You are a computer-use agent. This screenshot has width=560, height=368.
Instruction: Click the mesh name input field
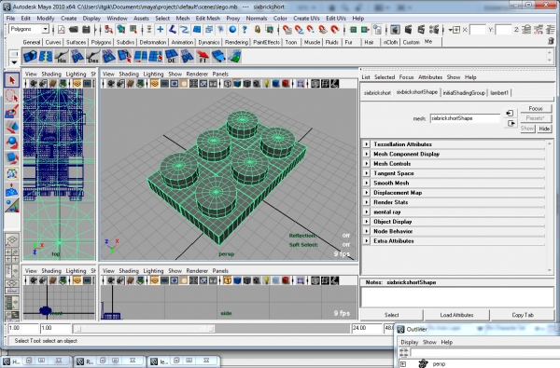465,118
